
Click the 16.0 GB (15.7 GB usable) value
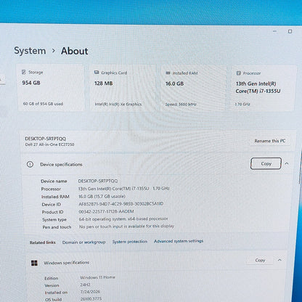tap(102, 196)
